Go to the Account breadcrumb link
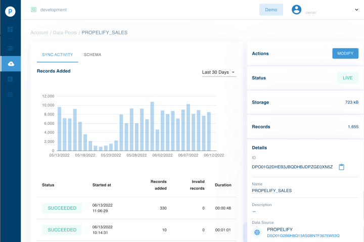Viewport: 364px width, 242px height. [x=39, y=33]
